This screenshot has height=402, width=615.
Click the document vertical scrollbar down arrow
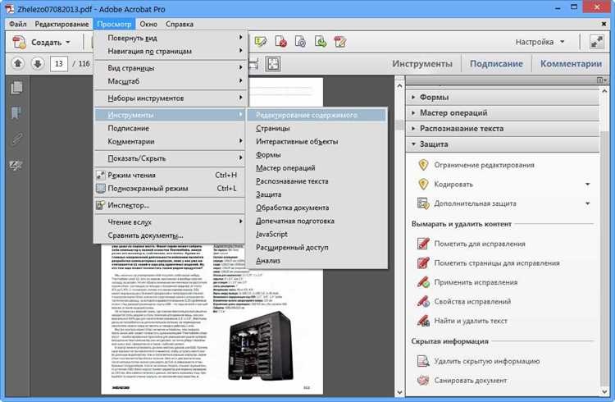tap(399, 392)
